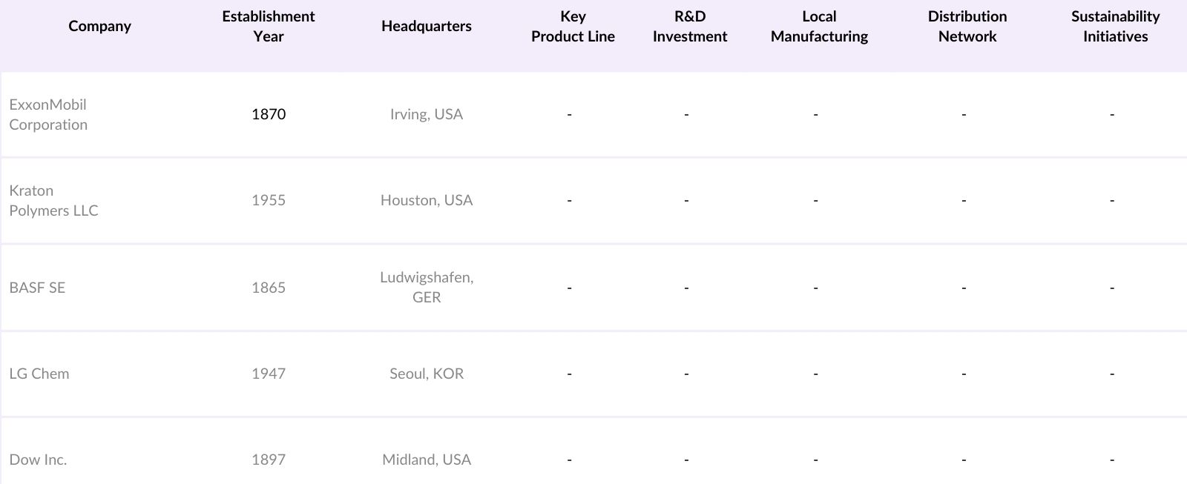The image size is (1187, 484).
Task: Click the LG Chem company cell
Action: 39,374
